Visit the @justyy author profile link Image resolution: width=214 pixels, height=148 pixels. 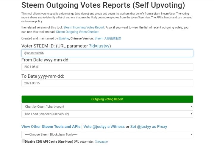(x=64, y=39)
